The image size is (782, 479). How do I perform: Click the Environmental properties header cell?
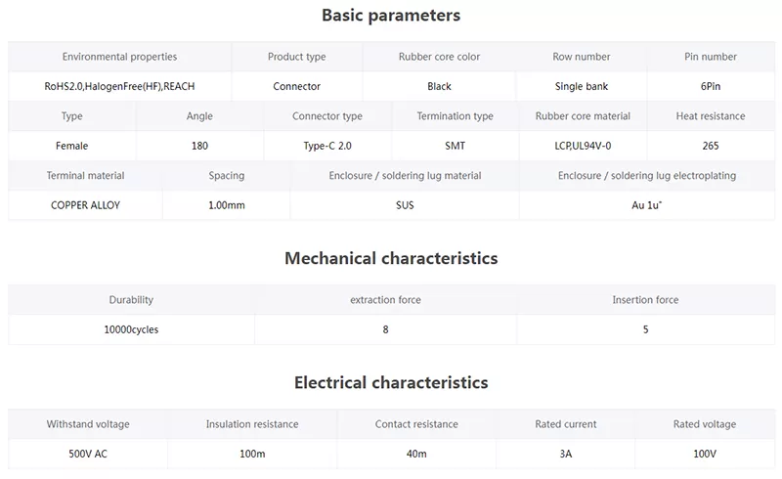pos(119,57)
